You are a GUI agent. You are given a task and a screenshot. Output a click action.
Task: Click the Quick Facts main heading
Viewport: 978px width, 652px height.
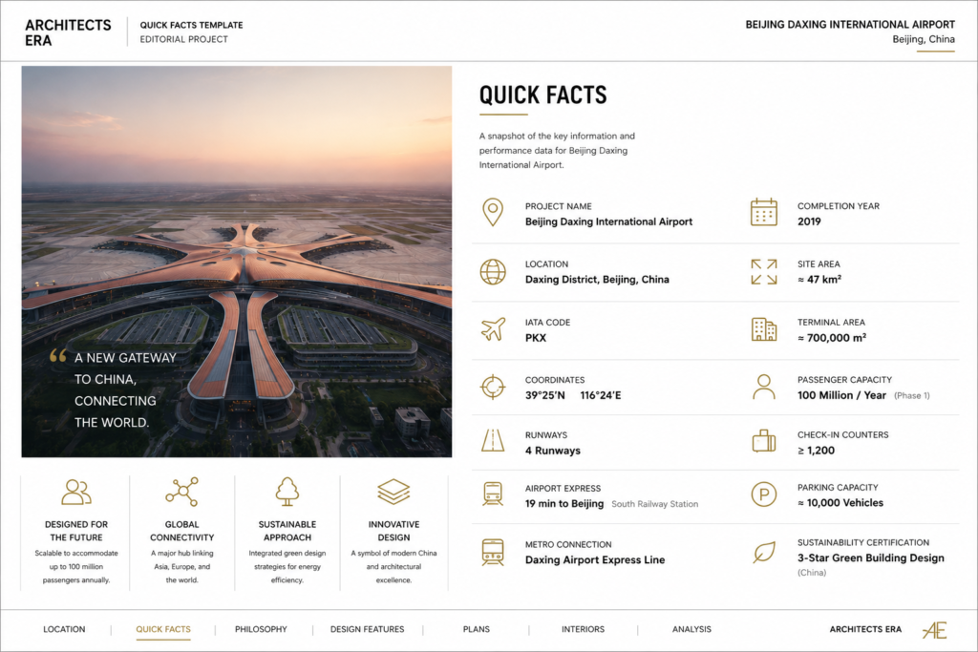coord(542,95)
